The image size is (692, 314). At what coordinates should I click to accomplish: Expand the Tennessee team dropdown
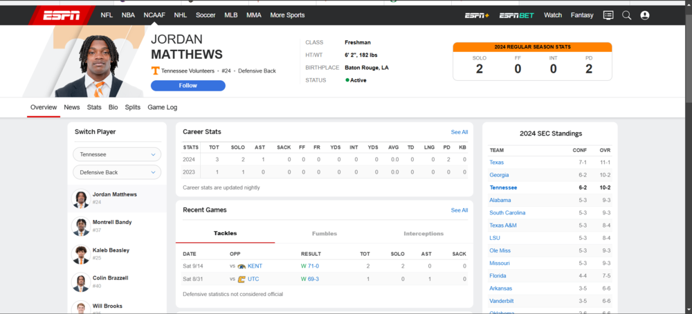(117, 155)
